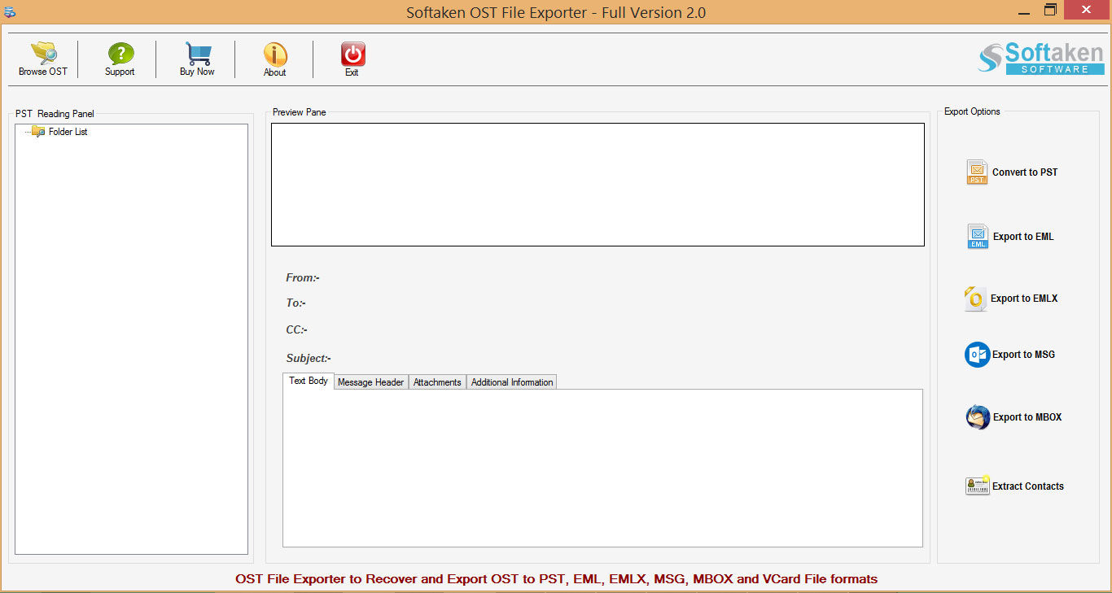Switch to the Text Body tab
The image size is (1112, 593).
(x=309, y=381)
